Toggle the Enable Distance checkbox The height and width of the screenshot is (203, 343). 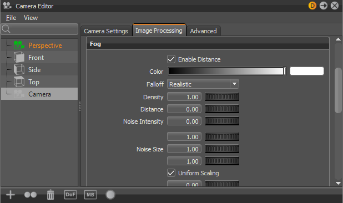pyautogui.click(x=171, y=59)
